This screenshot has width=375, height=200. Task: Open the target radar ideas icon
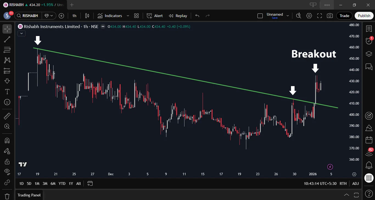click(x=369, y=116)
